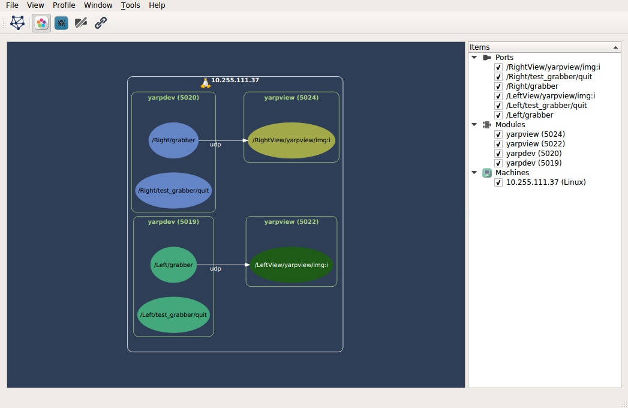
Task: Collapse the Ports tree section
Action: pyautogui.click(x=474, y=58)
